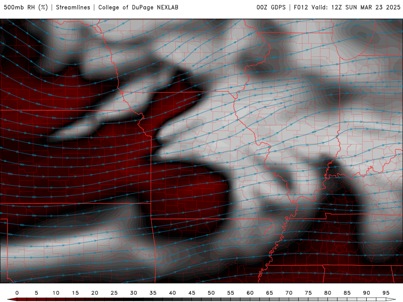
Task: Click the '15' label on the color scale
Action: click(75, 293)
